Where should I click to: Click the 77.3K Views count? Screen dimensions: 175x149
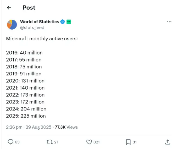tap(66, 127)
